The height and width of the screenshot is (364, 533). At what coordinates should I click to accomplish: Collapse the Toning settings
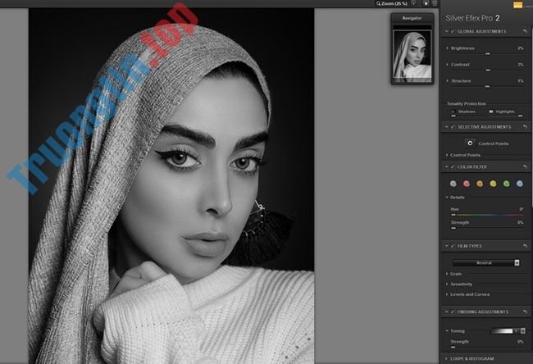tap(447, 330)
